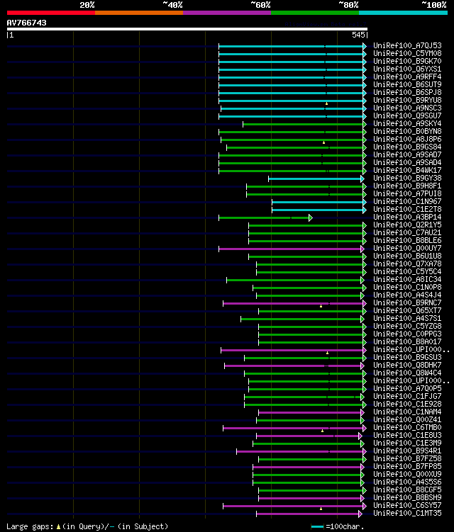Click the UniRef100_C1NAM4 label
This screenshot has width=454, height=532.
click(407, 412)
